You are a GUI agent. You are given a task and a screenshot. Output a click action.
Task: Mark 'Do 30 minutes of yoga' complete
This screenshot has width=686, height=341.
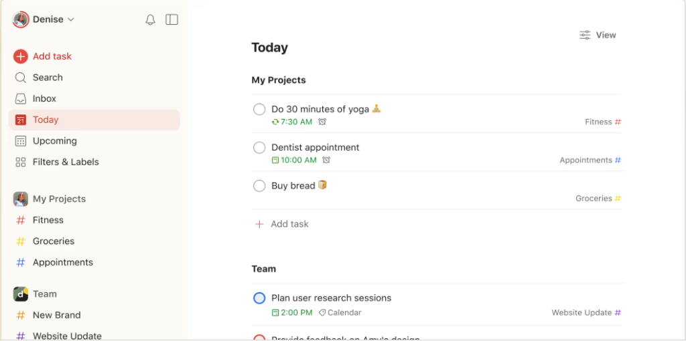259,109
